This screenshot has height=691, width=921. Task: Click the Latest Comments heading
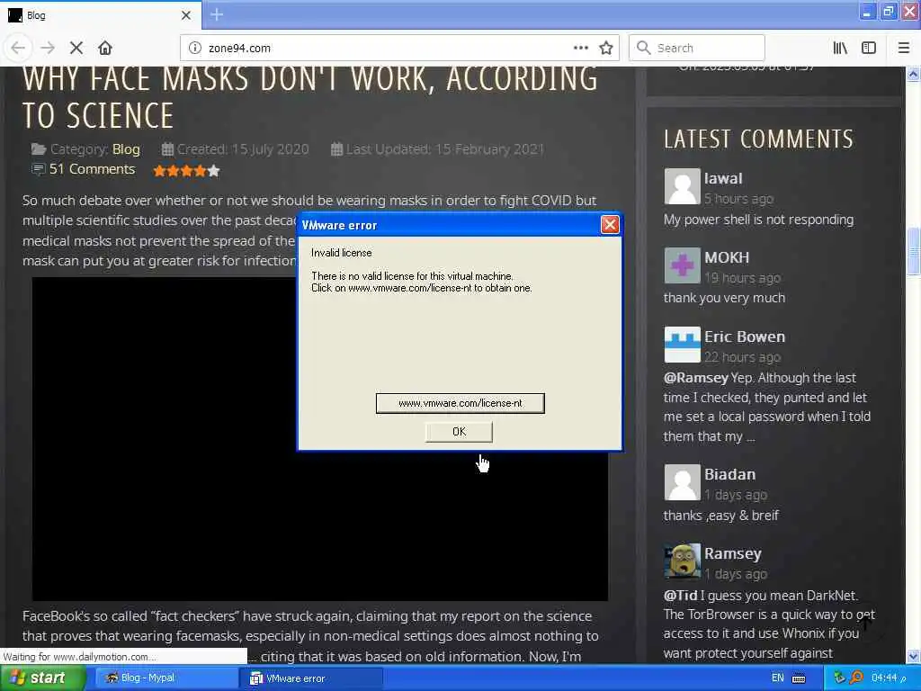(758, 139)
